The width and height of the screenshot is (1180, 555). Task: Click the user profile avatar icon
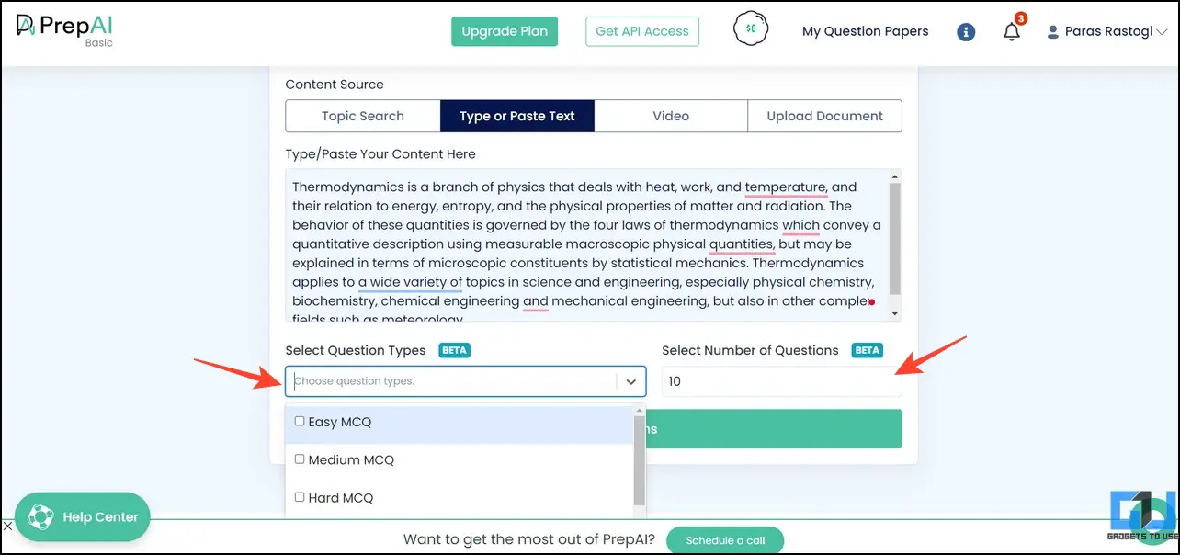click(x=1053, y=32)
